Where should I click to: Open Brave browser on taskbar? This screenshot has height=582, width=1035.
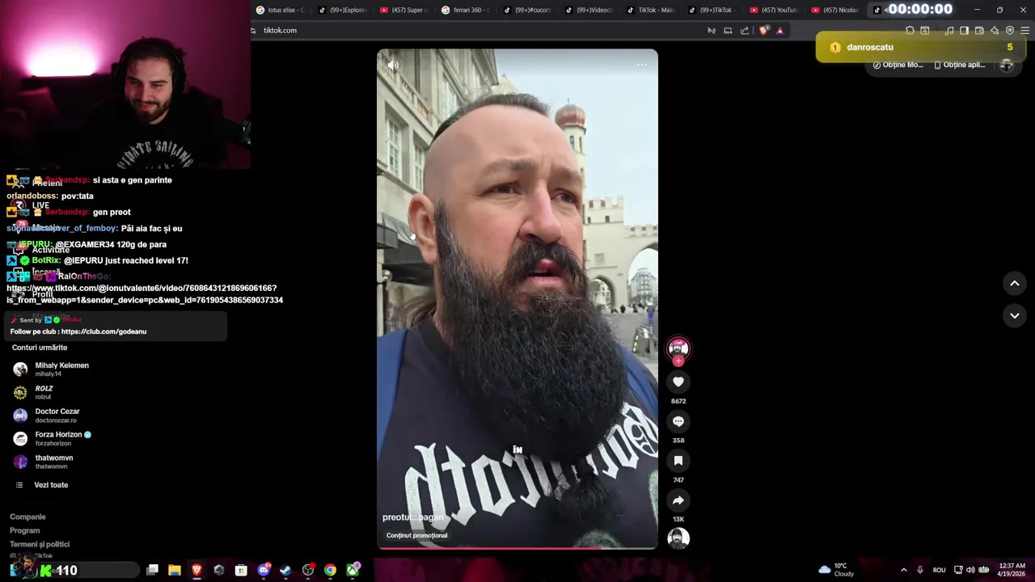point(196,571)
